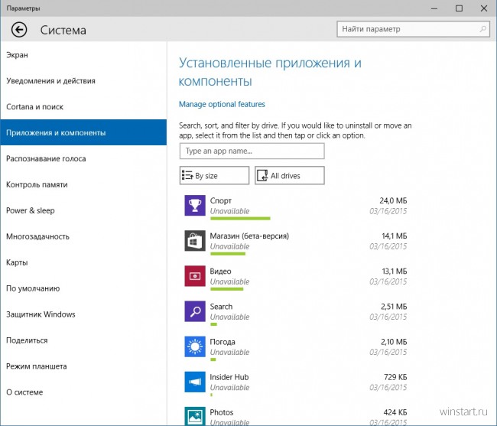Minimize the Параметры window
The width and height of the screenshot is (497, 426).
[x=434, y=8]
